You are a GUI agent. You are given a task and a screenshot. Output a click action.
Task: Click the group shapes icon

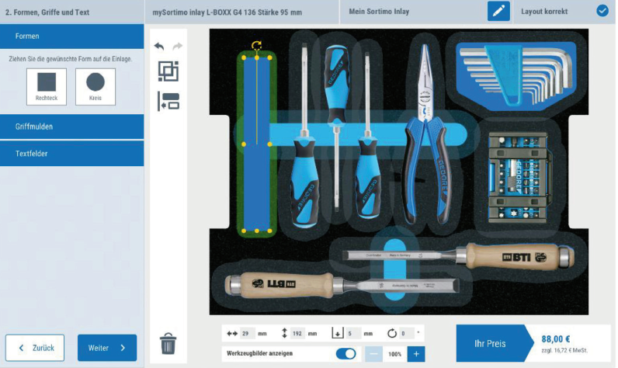[168, 71]
